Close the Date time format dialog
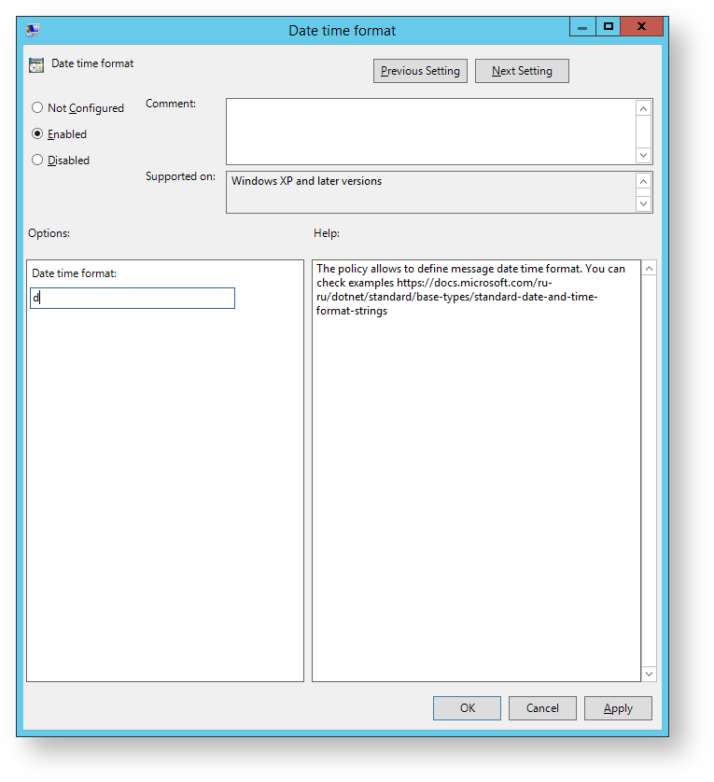The width and height of the screenshot is (714, 782). pyautogui.click(x=642, y=27)
